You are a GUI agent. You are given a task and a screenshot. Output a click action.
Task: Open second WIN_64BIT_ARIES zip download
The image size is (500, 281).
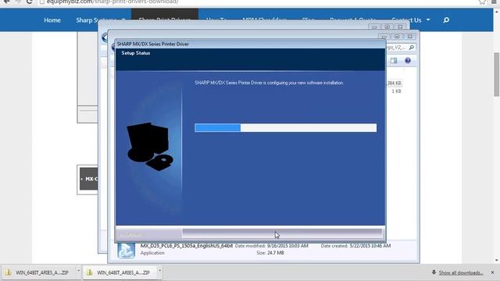120,272
